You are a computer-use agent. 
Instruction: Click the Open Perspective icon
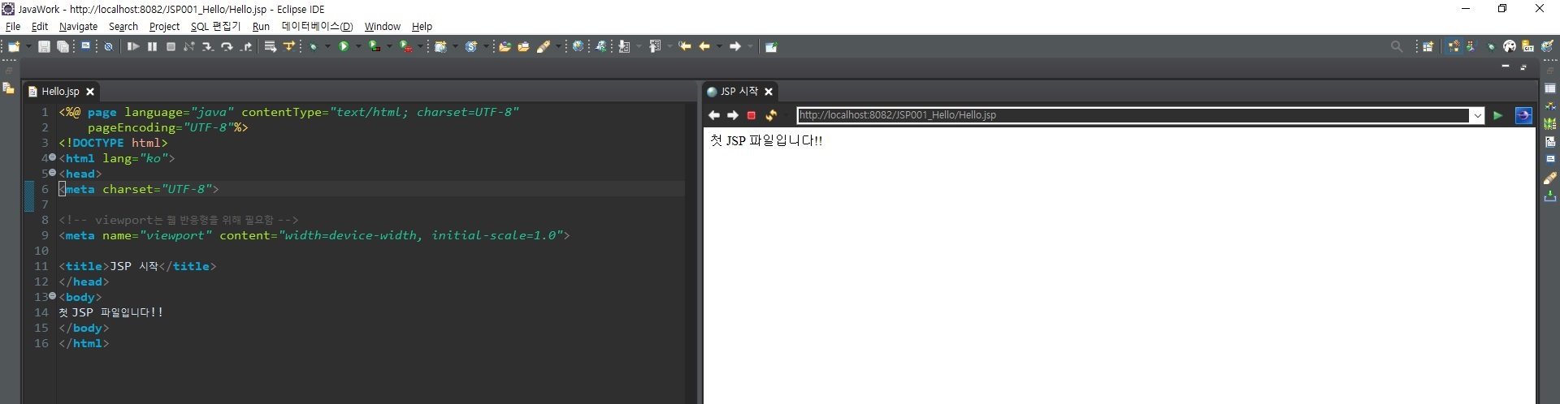1428,47
